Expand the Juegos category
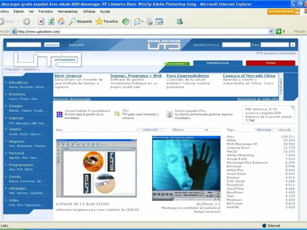The height and width of the screenshot is (230, 307). [x=15, y=129]
